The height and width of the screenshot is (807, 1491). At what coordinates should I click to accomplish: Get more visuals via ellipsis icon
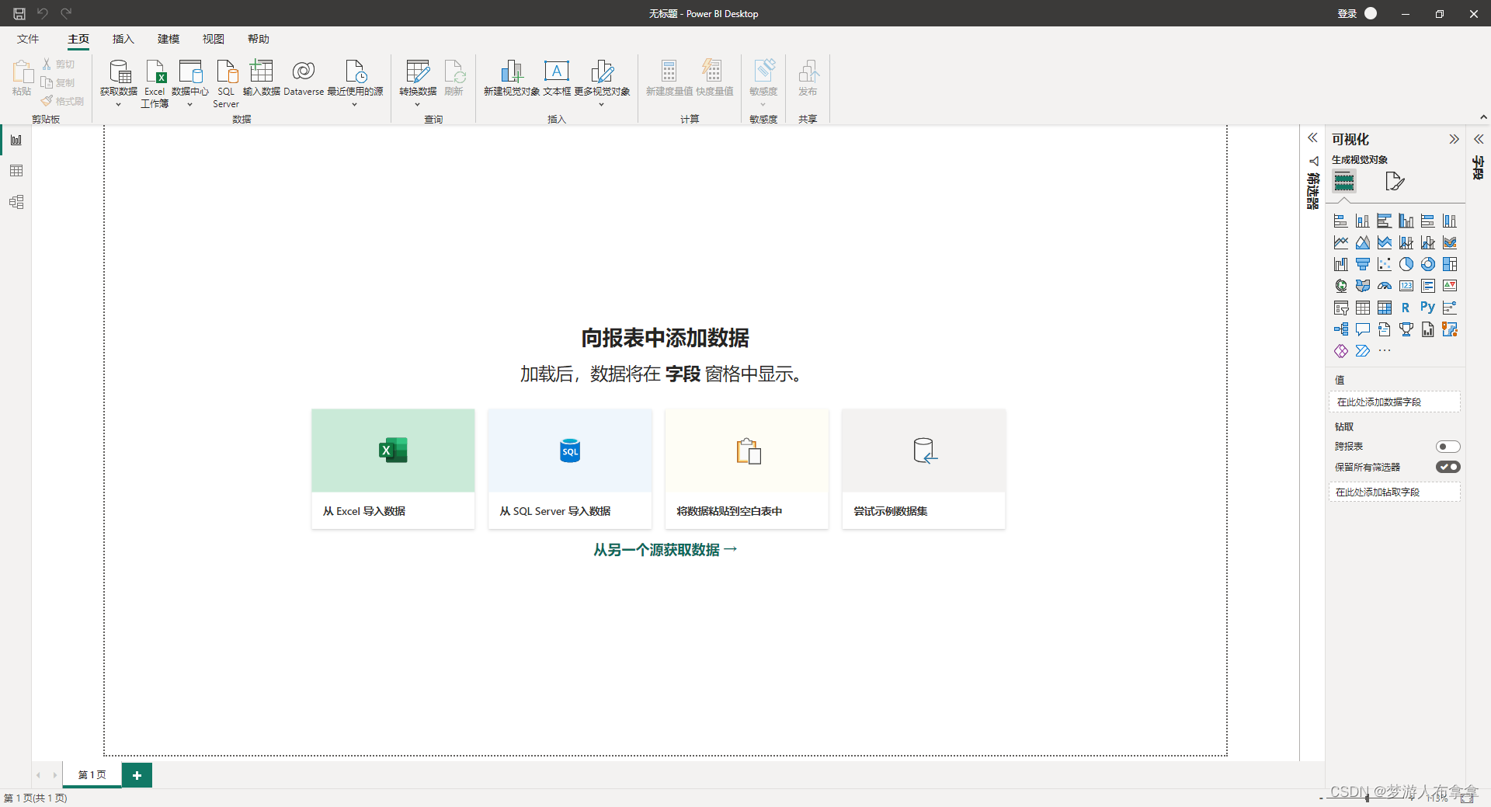click(x=1385, y=351)
